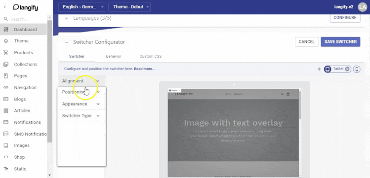Click the Images icon in sidebar
The height and width of the screenshot is (178, 370).
(x=6, y=145)
